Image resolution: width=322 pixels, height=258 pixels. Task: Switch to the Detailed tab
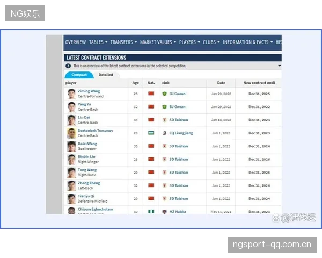point(106,75)
